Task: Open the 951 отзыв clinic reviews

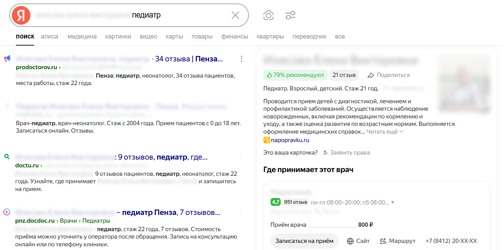Action: (x=296, y=202)
